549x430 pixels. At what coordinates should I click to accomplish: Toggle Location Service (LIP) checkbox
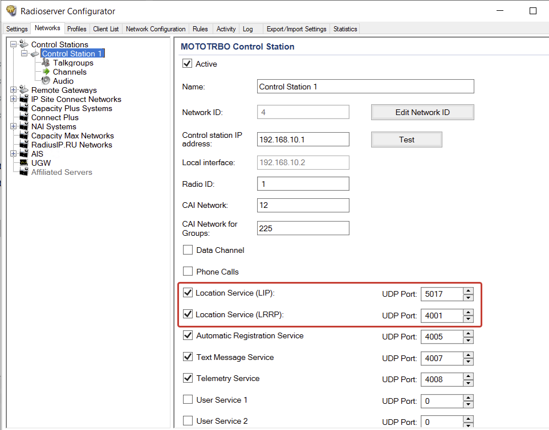click(x=188, y=293)
